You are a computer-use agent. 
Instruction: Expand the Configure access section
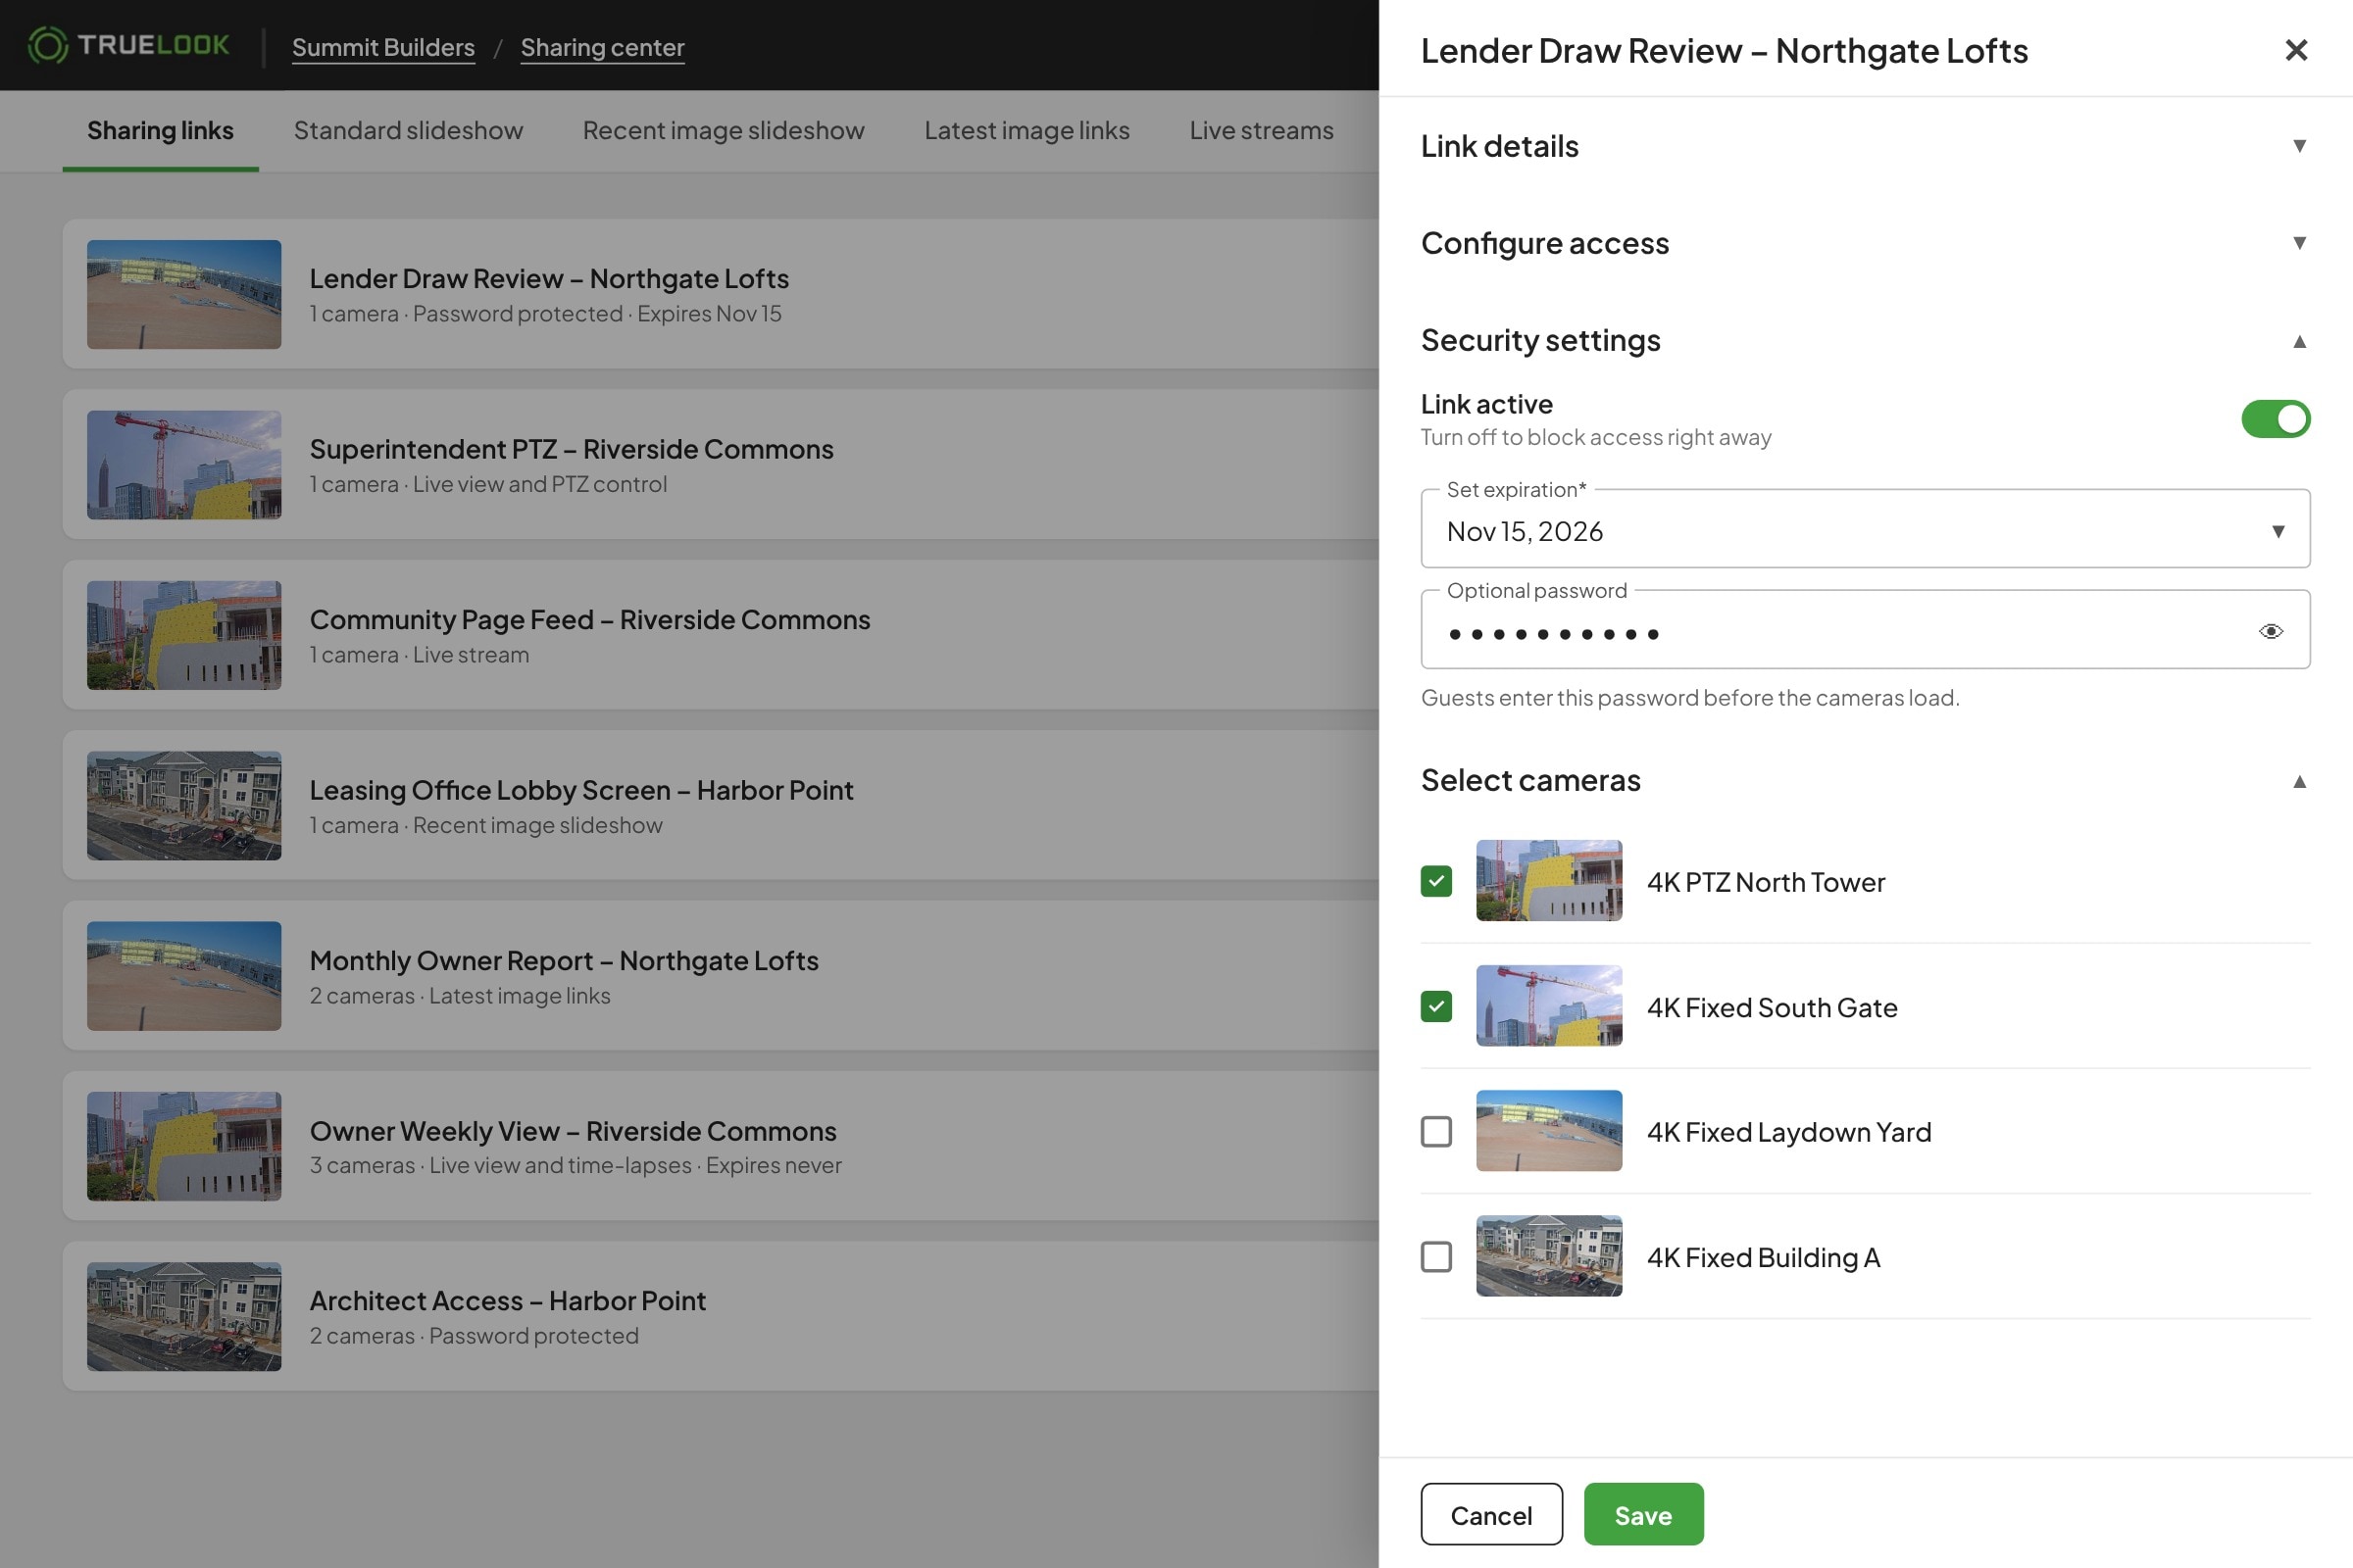(1865, 243)
